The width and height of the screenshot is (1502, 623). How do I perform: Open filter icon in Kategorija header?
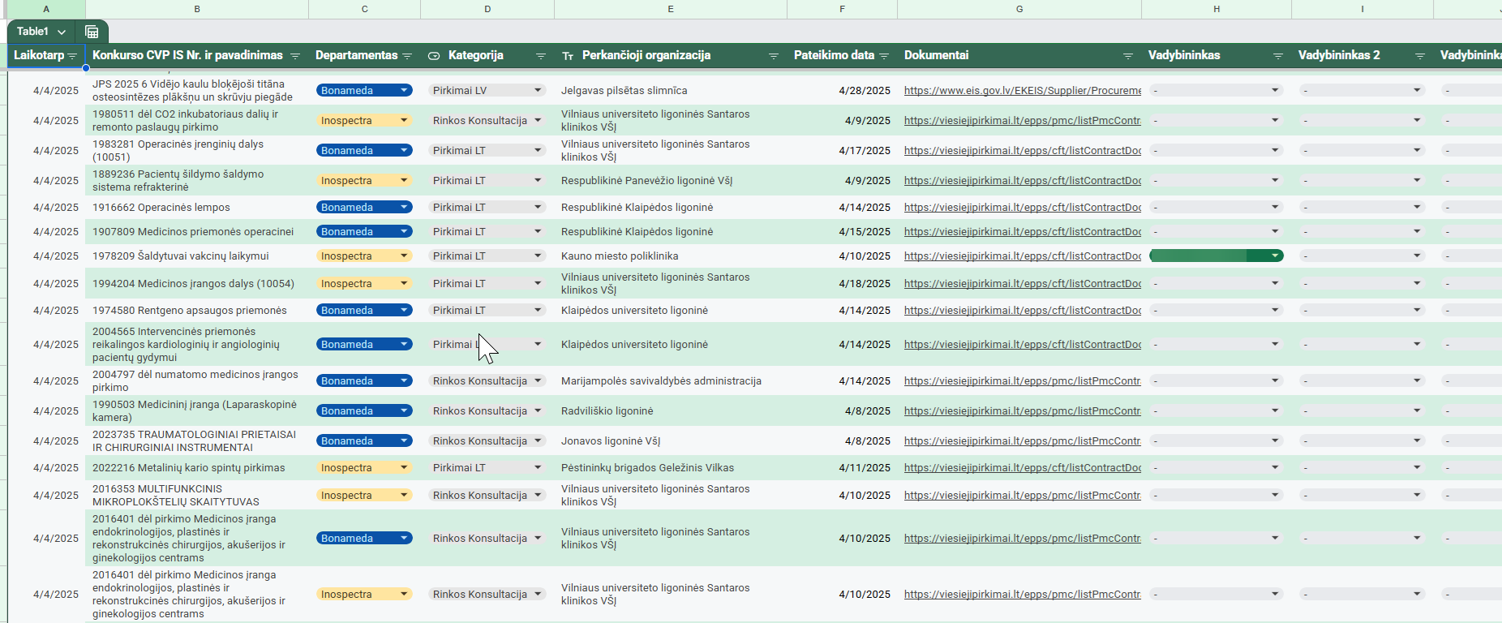(541, 56)
